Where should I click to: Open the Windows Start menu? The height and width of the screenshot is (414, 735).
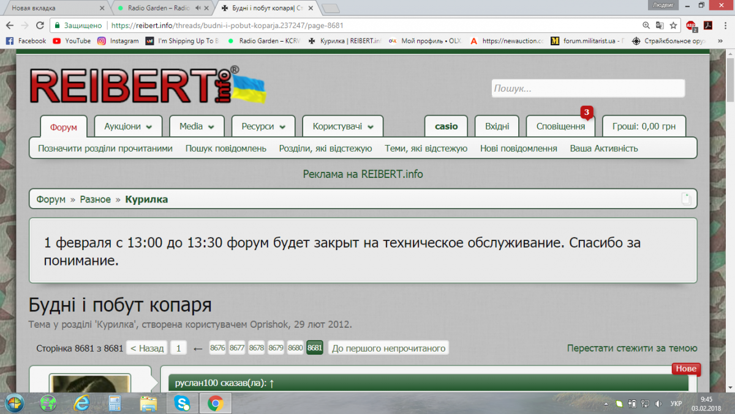click(14, 403)
